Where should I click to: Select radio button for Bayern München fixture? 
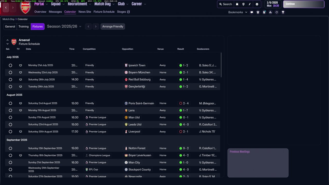10,72
